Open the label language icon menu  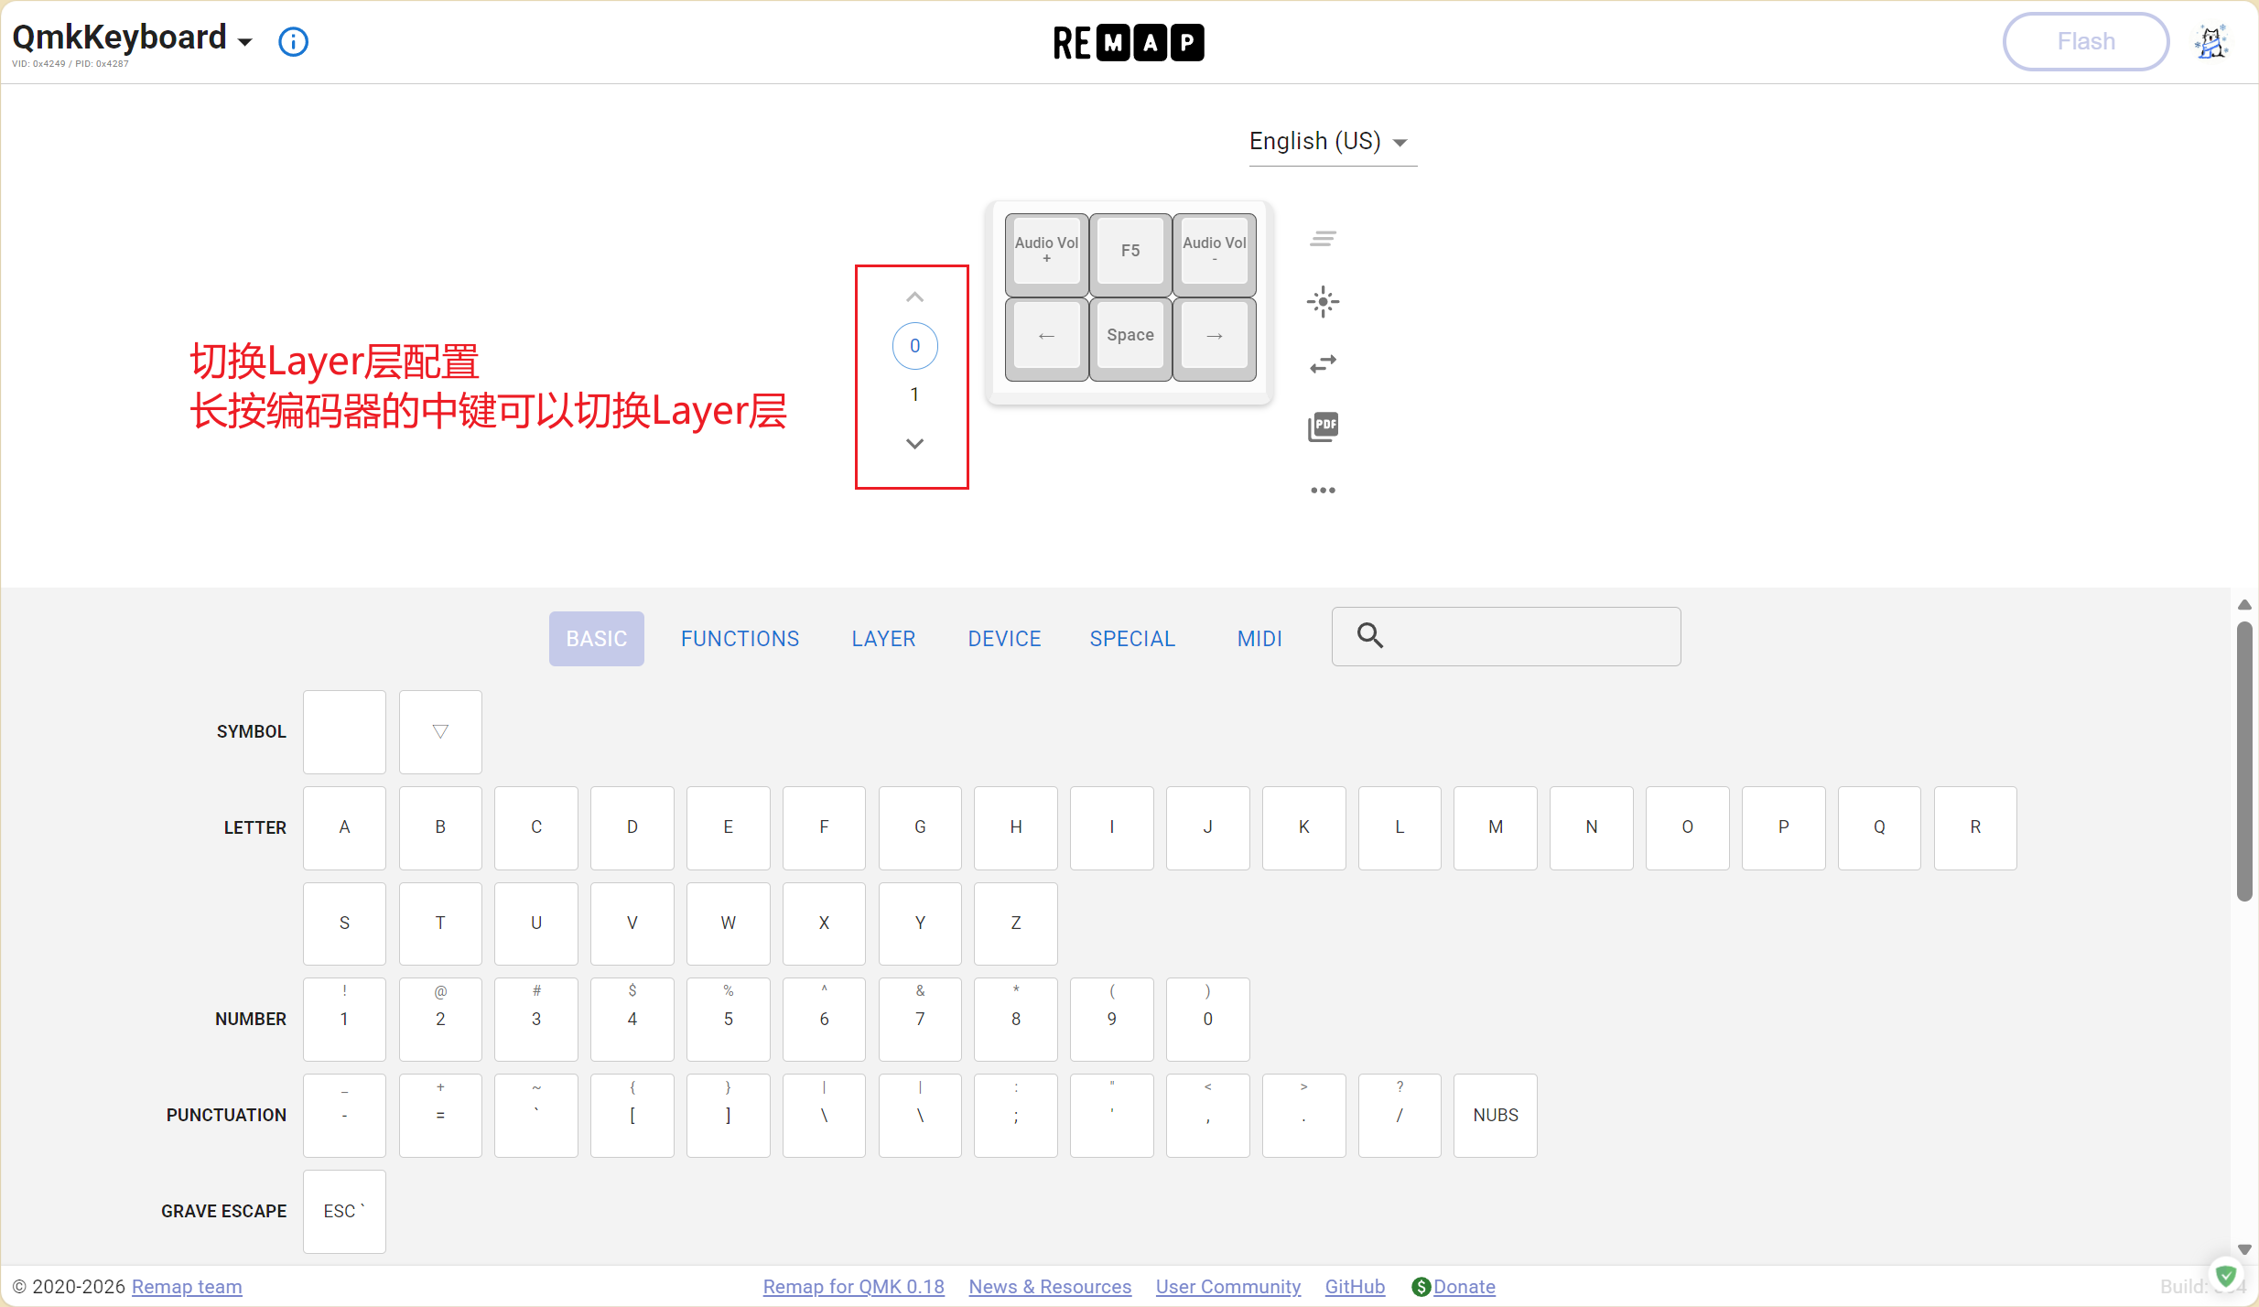click(1323, 239)
